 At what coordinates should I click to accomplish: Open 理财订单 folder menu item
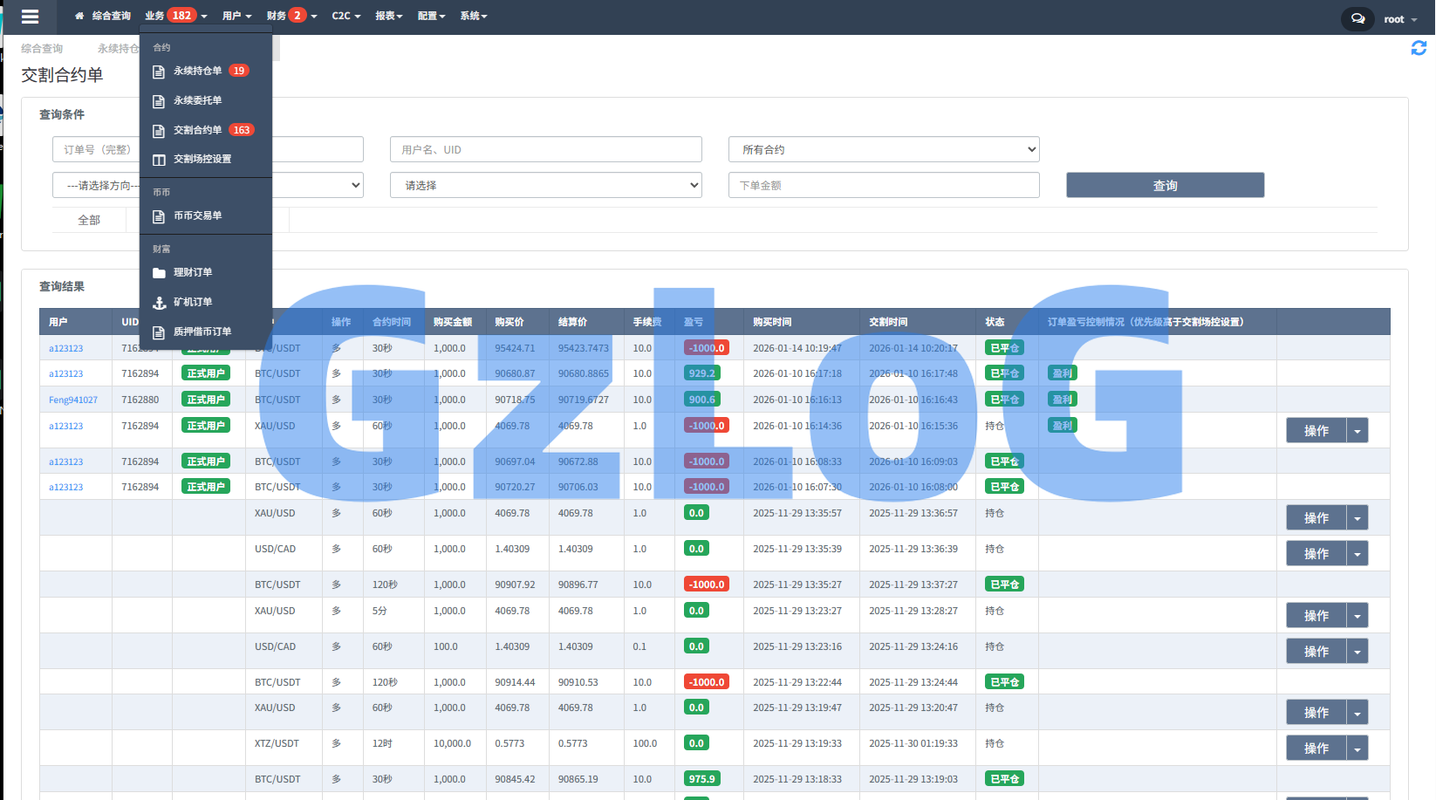pyautogui.click(x=192, y=272)
